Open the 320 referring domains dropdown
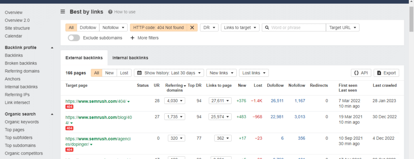This screenshot has height=159, width=414. click(176, 138)
